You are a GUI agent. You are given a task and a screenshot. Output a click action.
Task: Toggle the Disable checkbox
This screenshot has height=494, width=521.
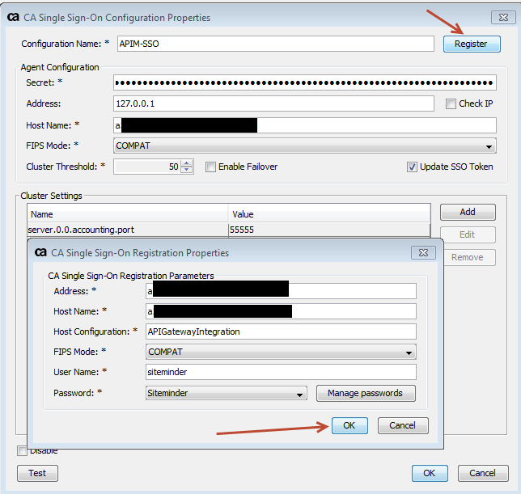(x=23, y=451)
